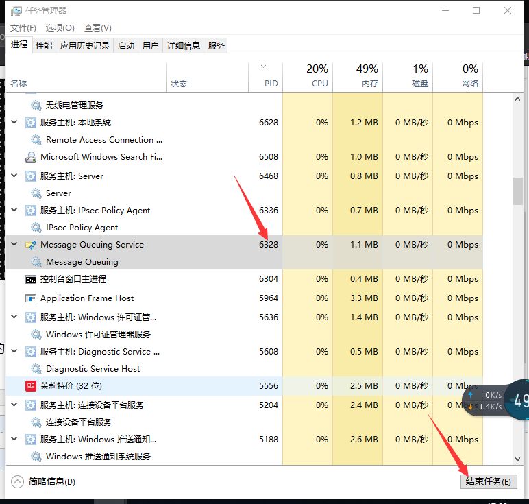Click the scrollbar down arrow
The width and height of the screenshot is (529, 504).
pos(517,459)
